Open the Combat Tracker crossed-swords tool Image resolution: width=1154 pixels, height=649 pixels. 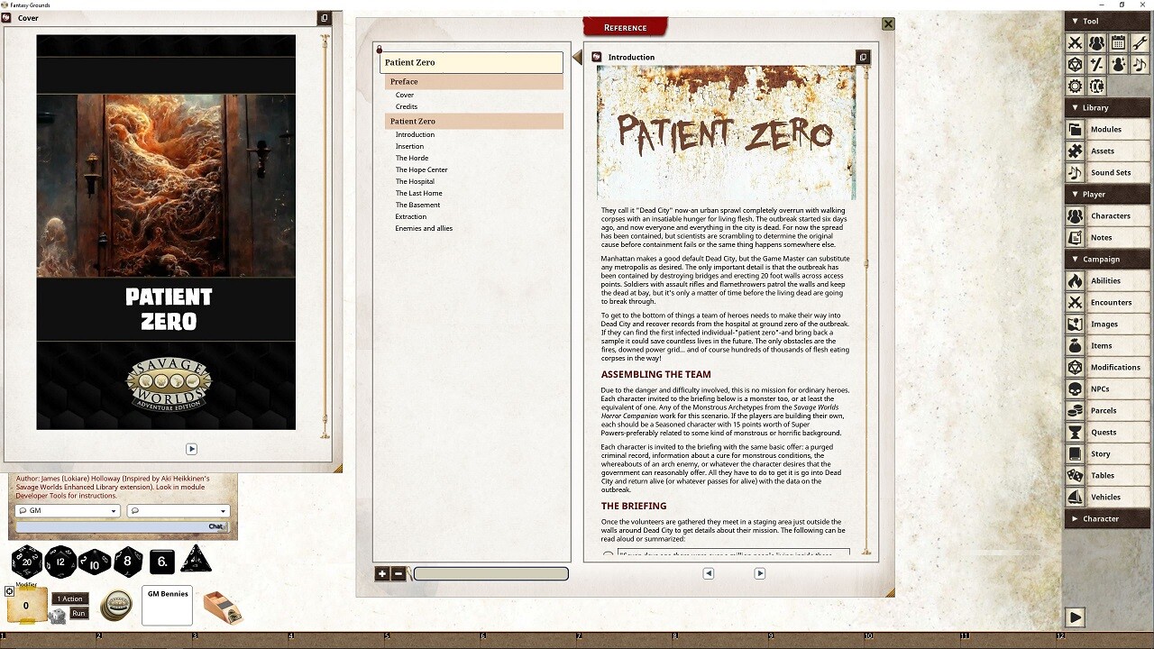[x=1076, y=42]
